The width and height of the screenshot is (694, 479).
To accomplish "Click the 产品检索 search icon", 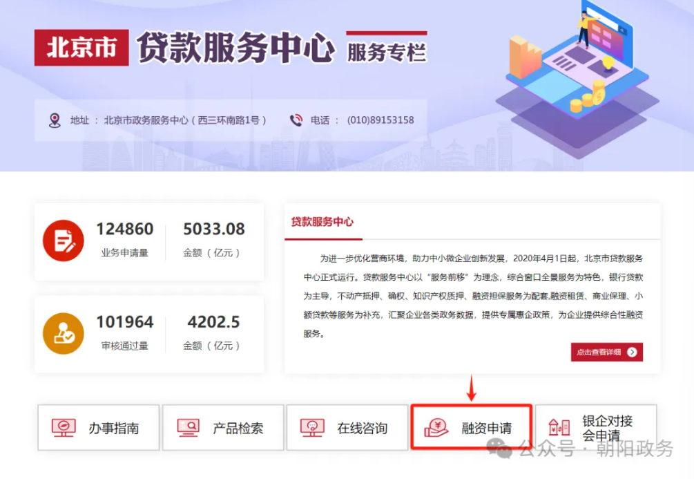I will point(187,427).
